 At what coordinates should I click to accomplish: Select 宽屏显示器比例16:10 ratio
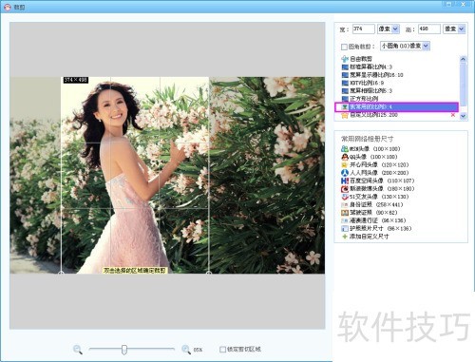coord(376,75)
